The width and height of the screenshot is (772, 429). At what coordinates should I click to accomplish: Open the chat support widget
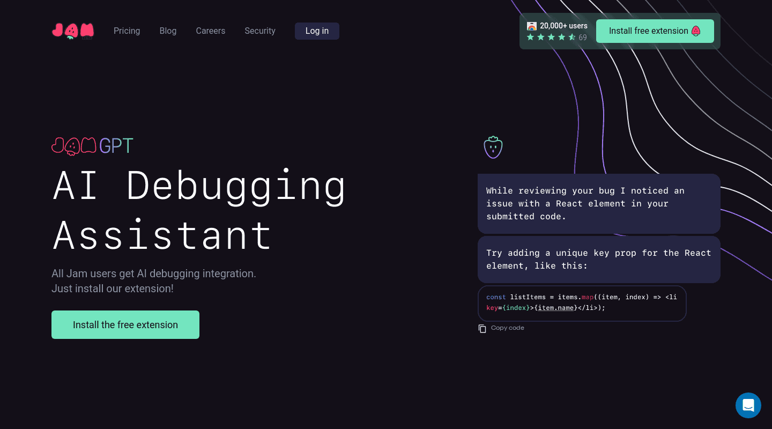click(748, 405)
